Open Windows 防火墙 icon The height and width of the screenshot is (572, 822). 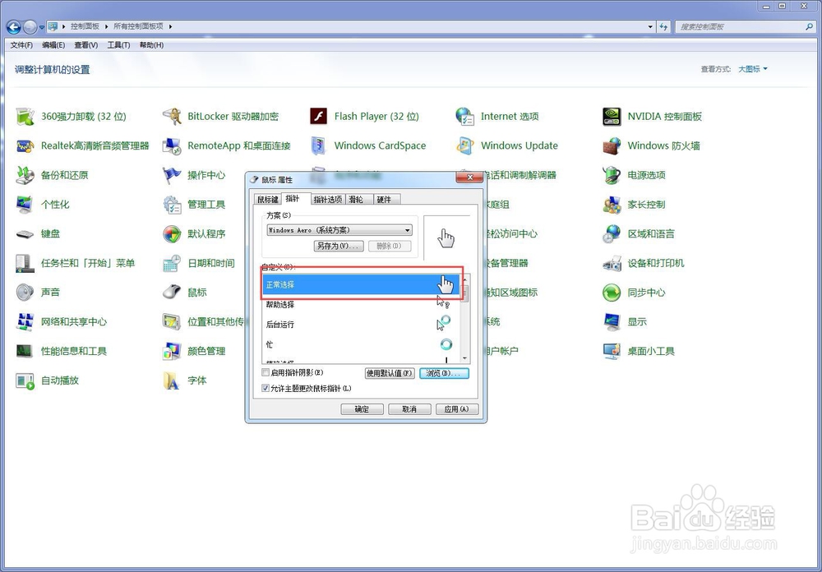click(x=612, y=145)
